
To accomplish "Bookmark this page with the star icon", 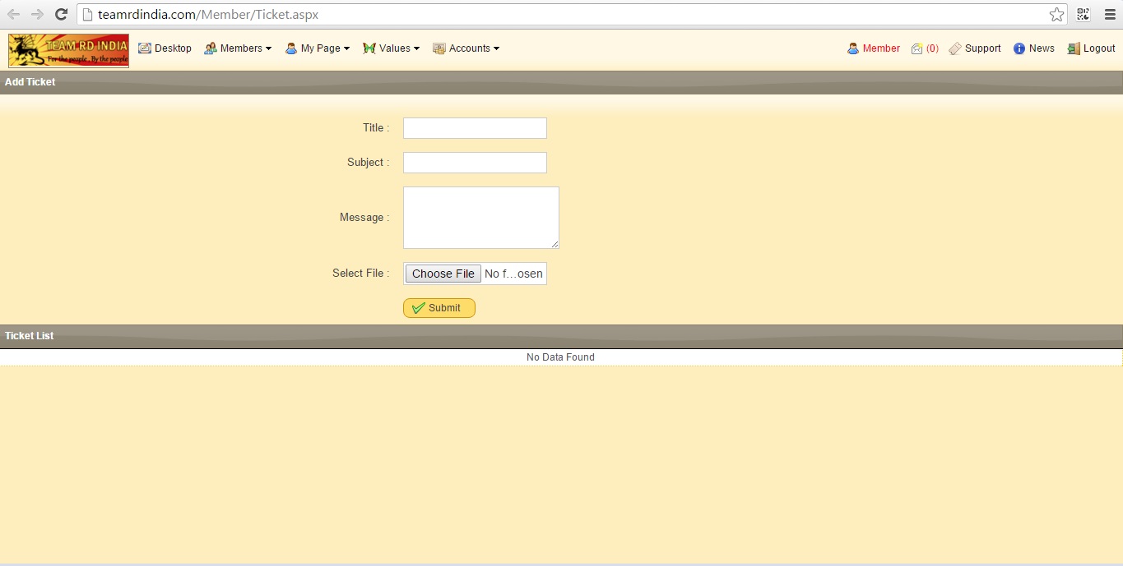I will tap(1056, 14).
